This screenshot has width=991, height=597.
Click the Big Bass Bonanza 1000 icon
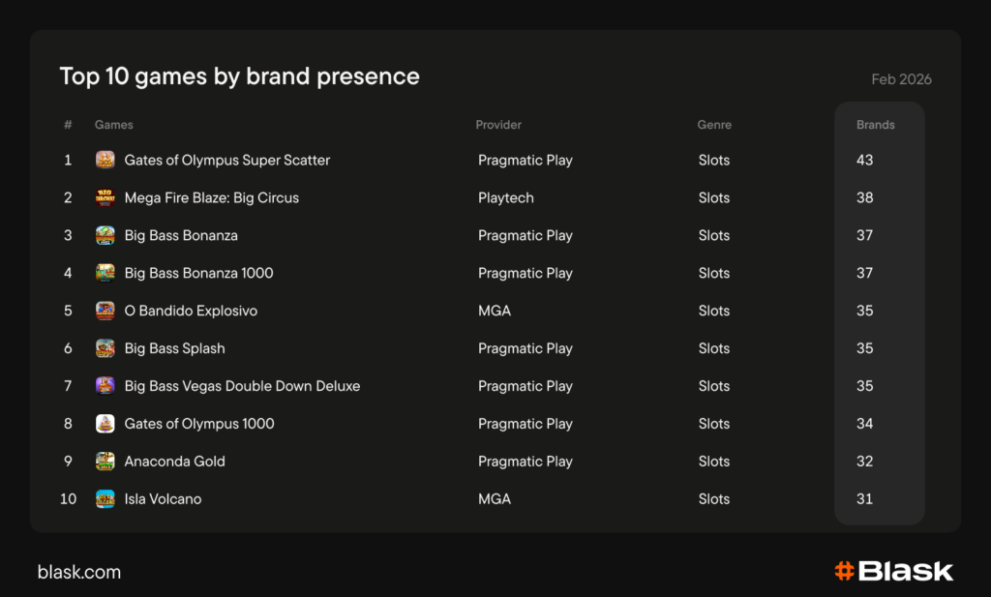click(105, 273)
